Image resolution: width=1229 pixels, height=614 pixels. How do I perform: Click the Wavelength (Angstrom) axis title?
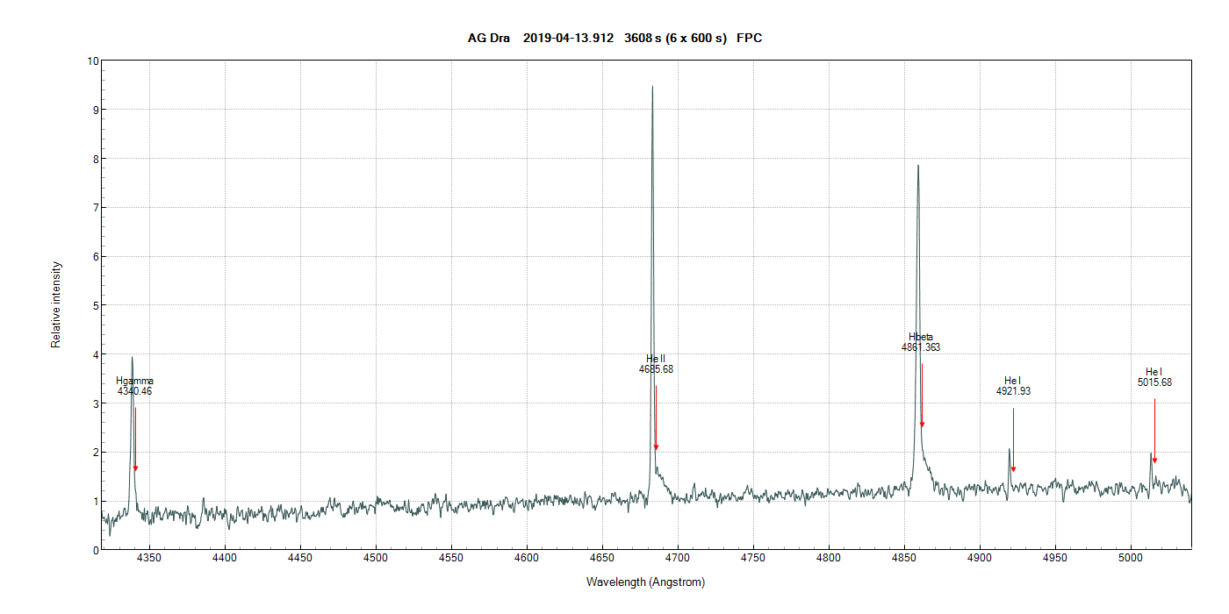tap(645, 582)
